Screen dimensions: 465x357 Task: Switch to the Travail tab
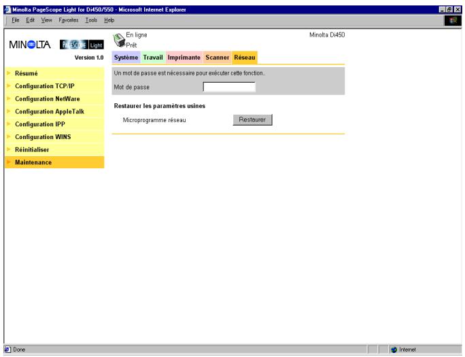point(153,58)
